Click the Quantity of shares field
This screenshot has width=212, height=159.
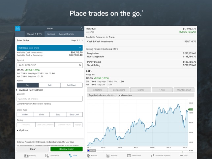click(49, 99)
